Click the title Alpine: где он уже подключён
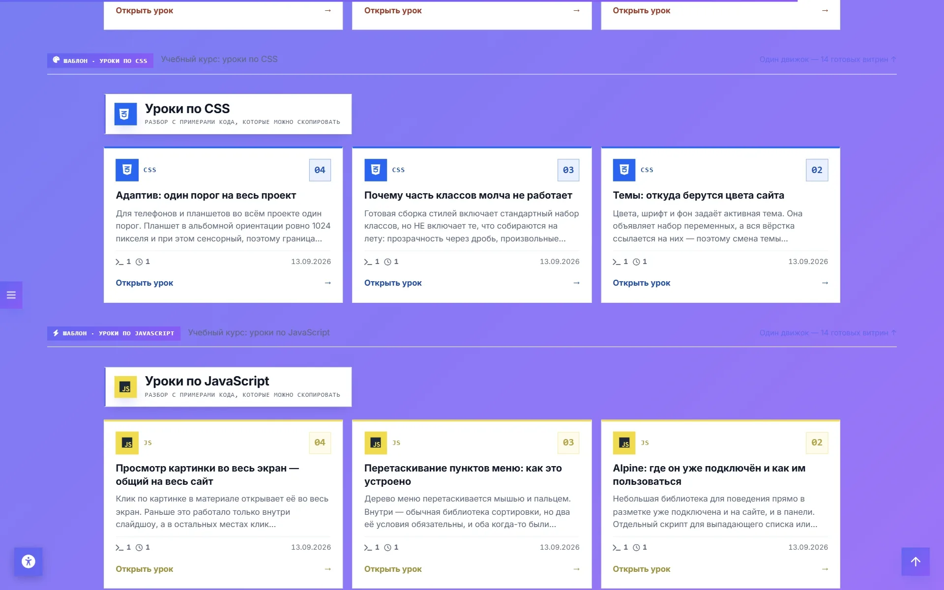Image resolution: width=944 pixels, height=590 pixels. [709, 475]
